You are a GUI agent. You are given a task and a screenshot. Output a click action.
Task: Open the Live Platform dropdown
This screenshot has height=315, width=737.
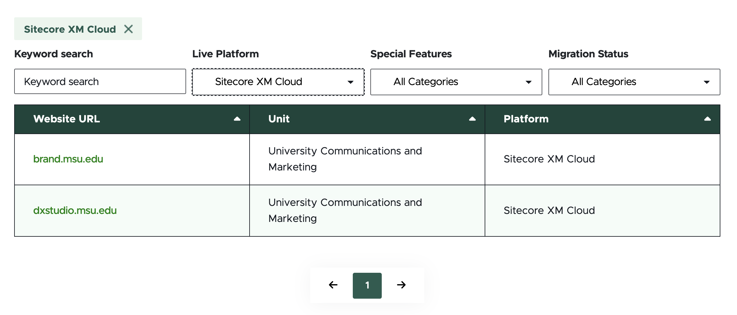278,82
